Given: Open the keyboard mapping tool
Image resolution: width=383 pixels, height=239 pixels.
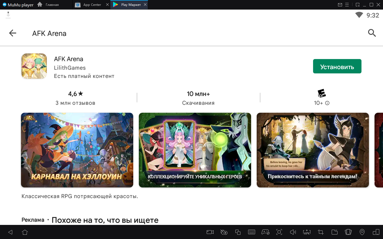Looking at the screenshot, I should coord(251,232).
